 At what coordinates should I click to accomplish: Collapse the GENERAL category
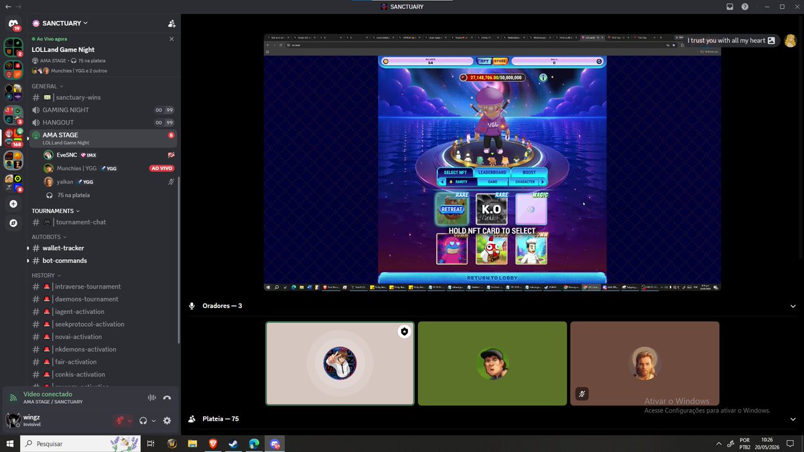point(47,86)
